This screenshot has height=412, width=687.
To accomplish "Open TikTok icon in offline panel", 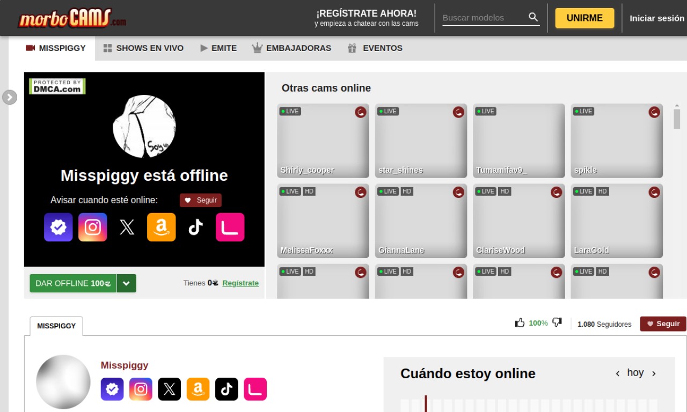I will [196, 227].
